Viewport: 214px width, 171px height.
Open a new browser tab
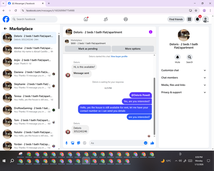tap(49, 3)
